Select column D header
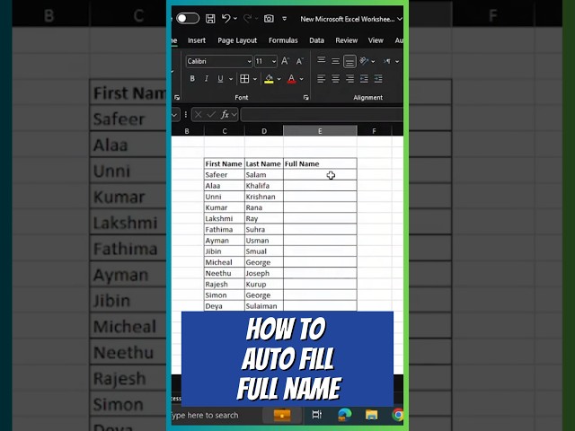Screen dimensions: 575x431 tap(264, 131)
